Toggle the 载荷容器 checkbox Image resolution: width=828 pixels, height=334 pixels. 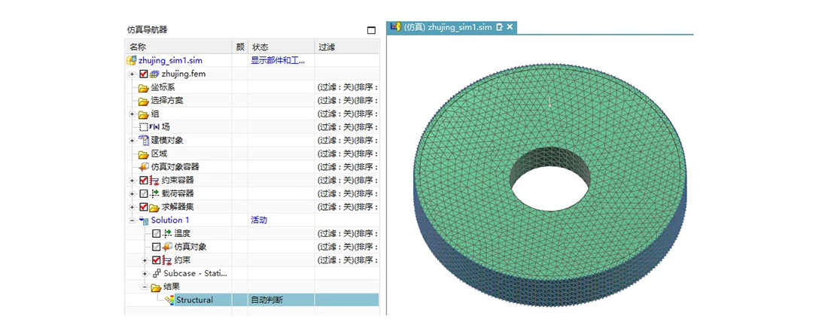(x=144, y=193)
